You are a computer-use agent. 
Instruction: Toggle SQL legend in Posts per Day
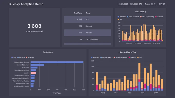pyautogui.click(x=120, y=19)
